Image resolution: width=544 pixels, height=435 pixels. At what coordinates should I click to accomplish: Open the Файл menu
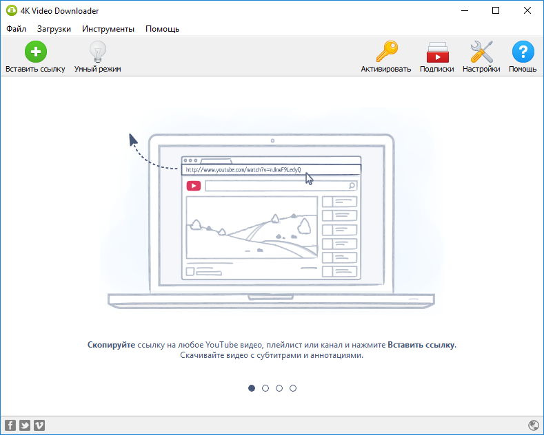pos(16,29)
